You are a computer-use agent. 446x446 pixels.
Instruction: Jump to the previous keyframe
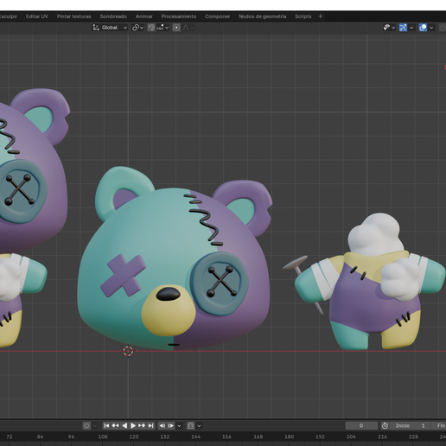(115, 425)
